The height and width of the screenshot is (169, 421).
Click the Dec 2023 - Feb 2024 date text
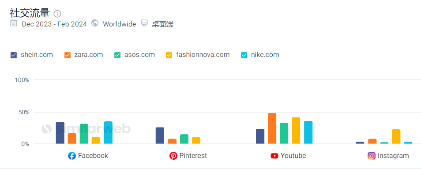[x=54, y=24]
